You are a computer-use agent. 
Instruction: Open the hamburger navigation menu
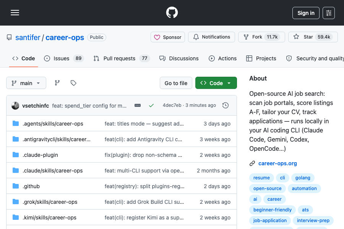pos(15,13)
